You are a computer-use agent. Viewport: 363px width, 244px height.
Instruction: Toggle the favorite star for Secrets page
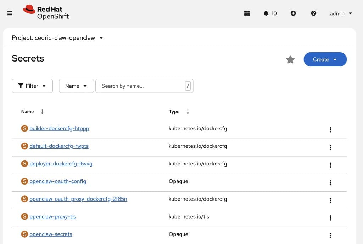(x=290, y=59)
